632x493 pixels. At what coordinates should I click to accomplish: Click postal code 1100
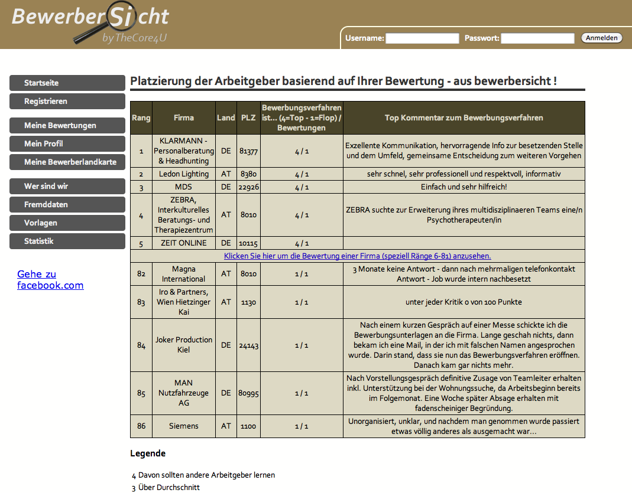(x=248, y=426)
